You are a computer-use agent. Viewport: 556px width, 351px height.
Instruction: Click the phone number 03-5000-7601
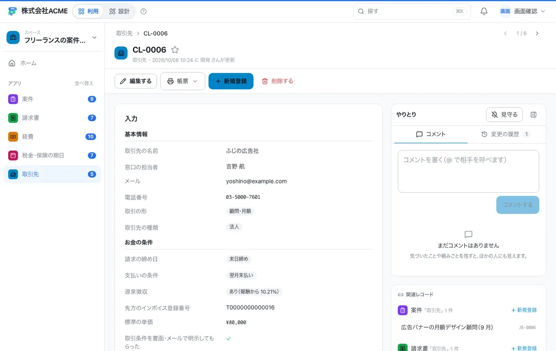click(x=243, y=197)
